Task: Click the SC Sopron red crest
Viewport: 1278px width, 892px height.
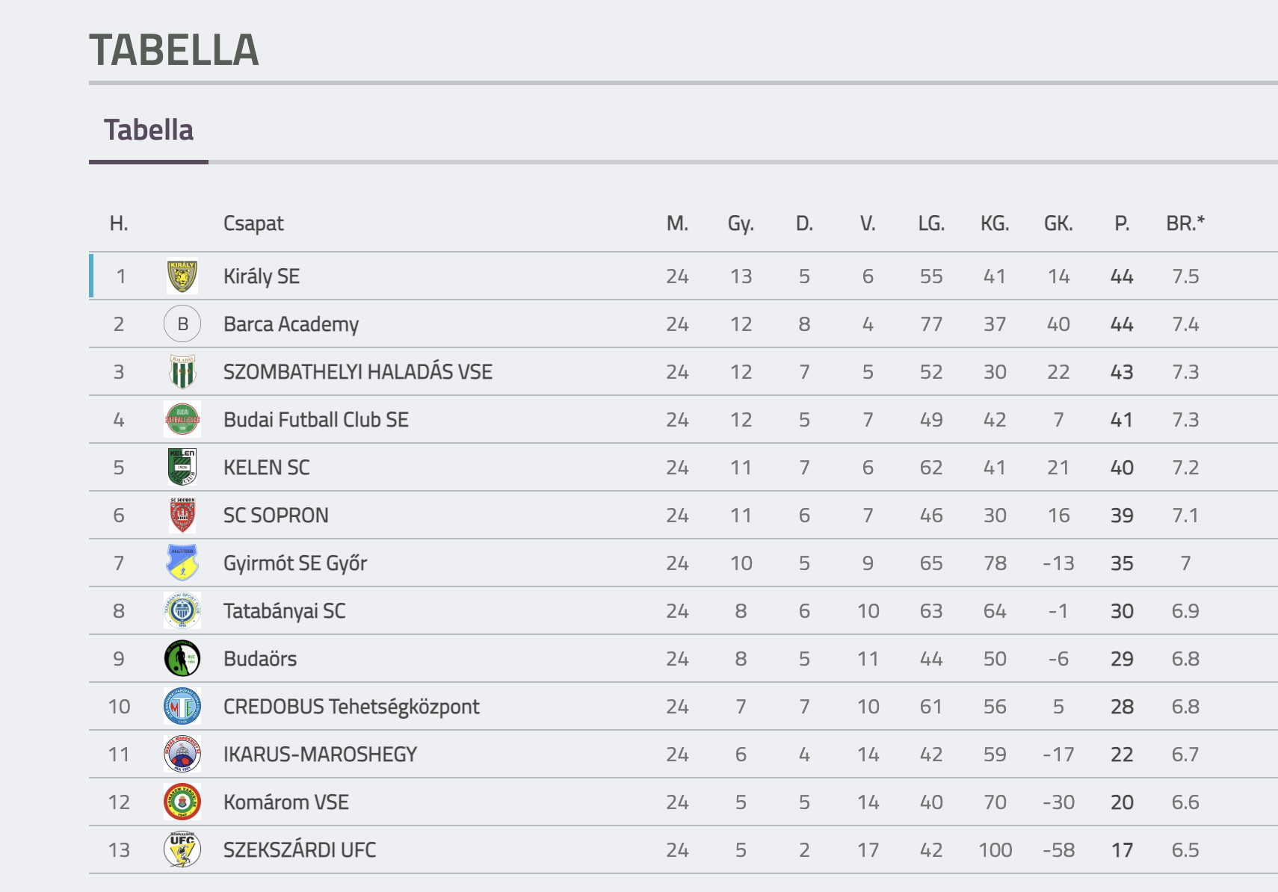Action: [182, 515]
